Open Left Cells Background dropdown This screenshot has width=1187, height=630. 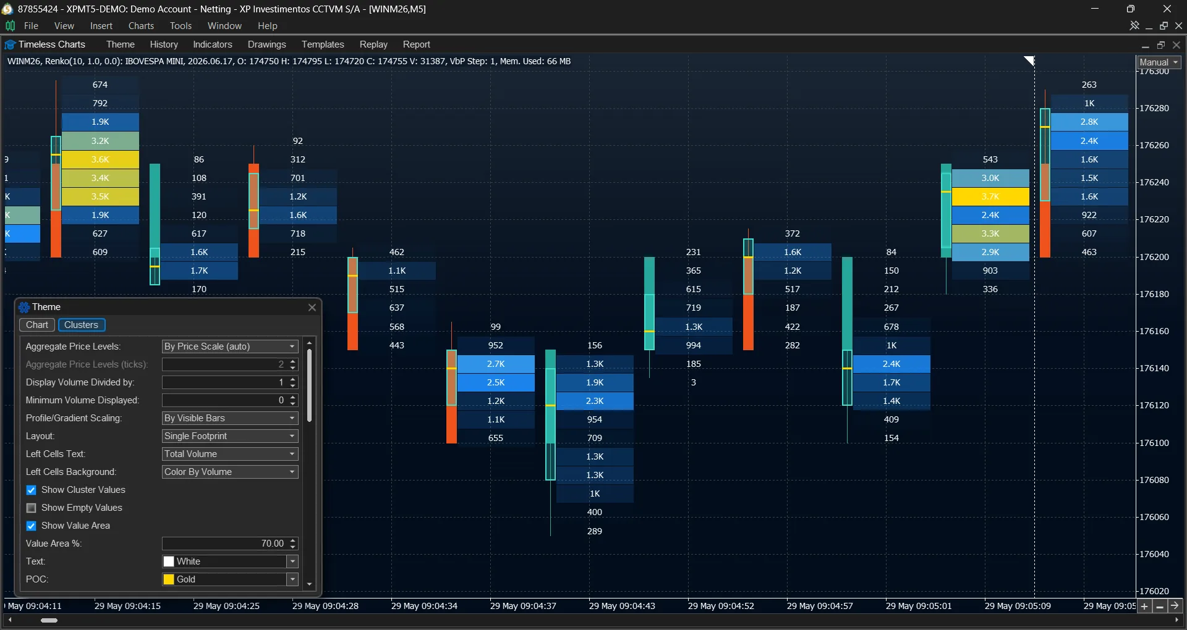[230, 472]
